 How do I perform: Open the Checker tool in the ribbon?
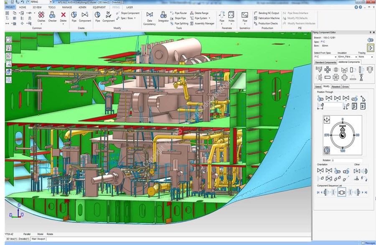point(52,16)
